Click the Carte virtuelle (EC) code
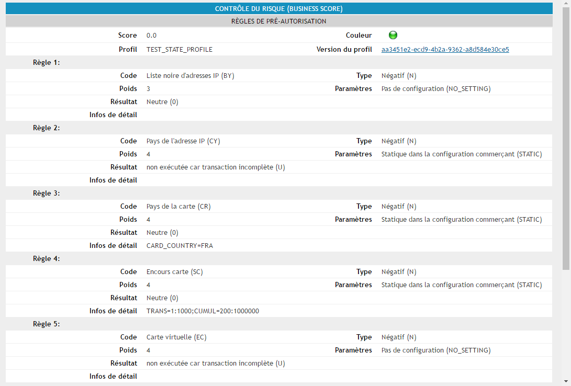571x386 pixels. click(176, 337)
